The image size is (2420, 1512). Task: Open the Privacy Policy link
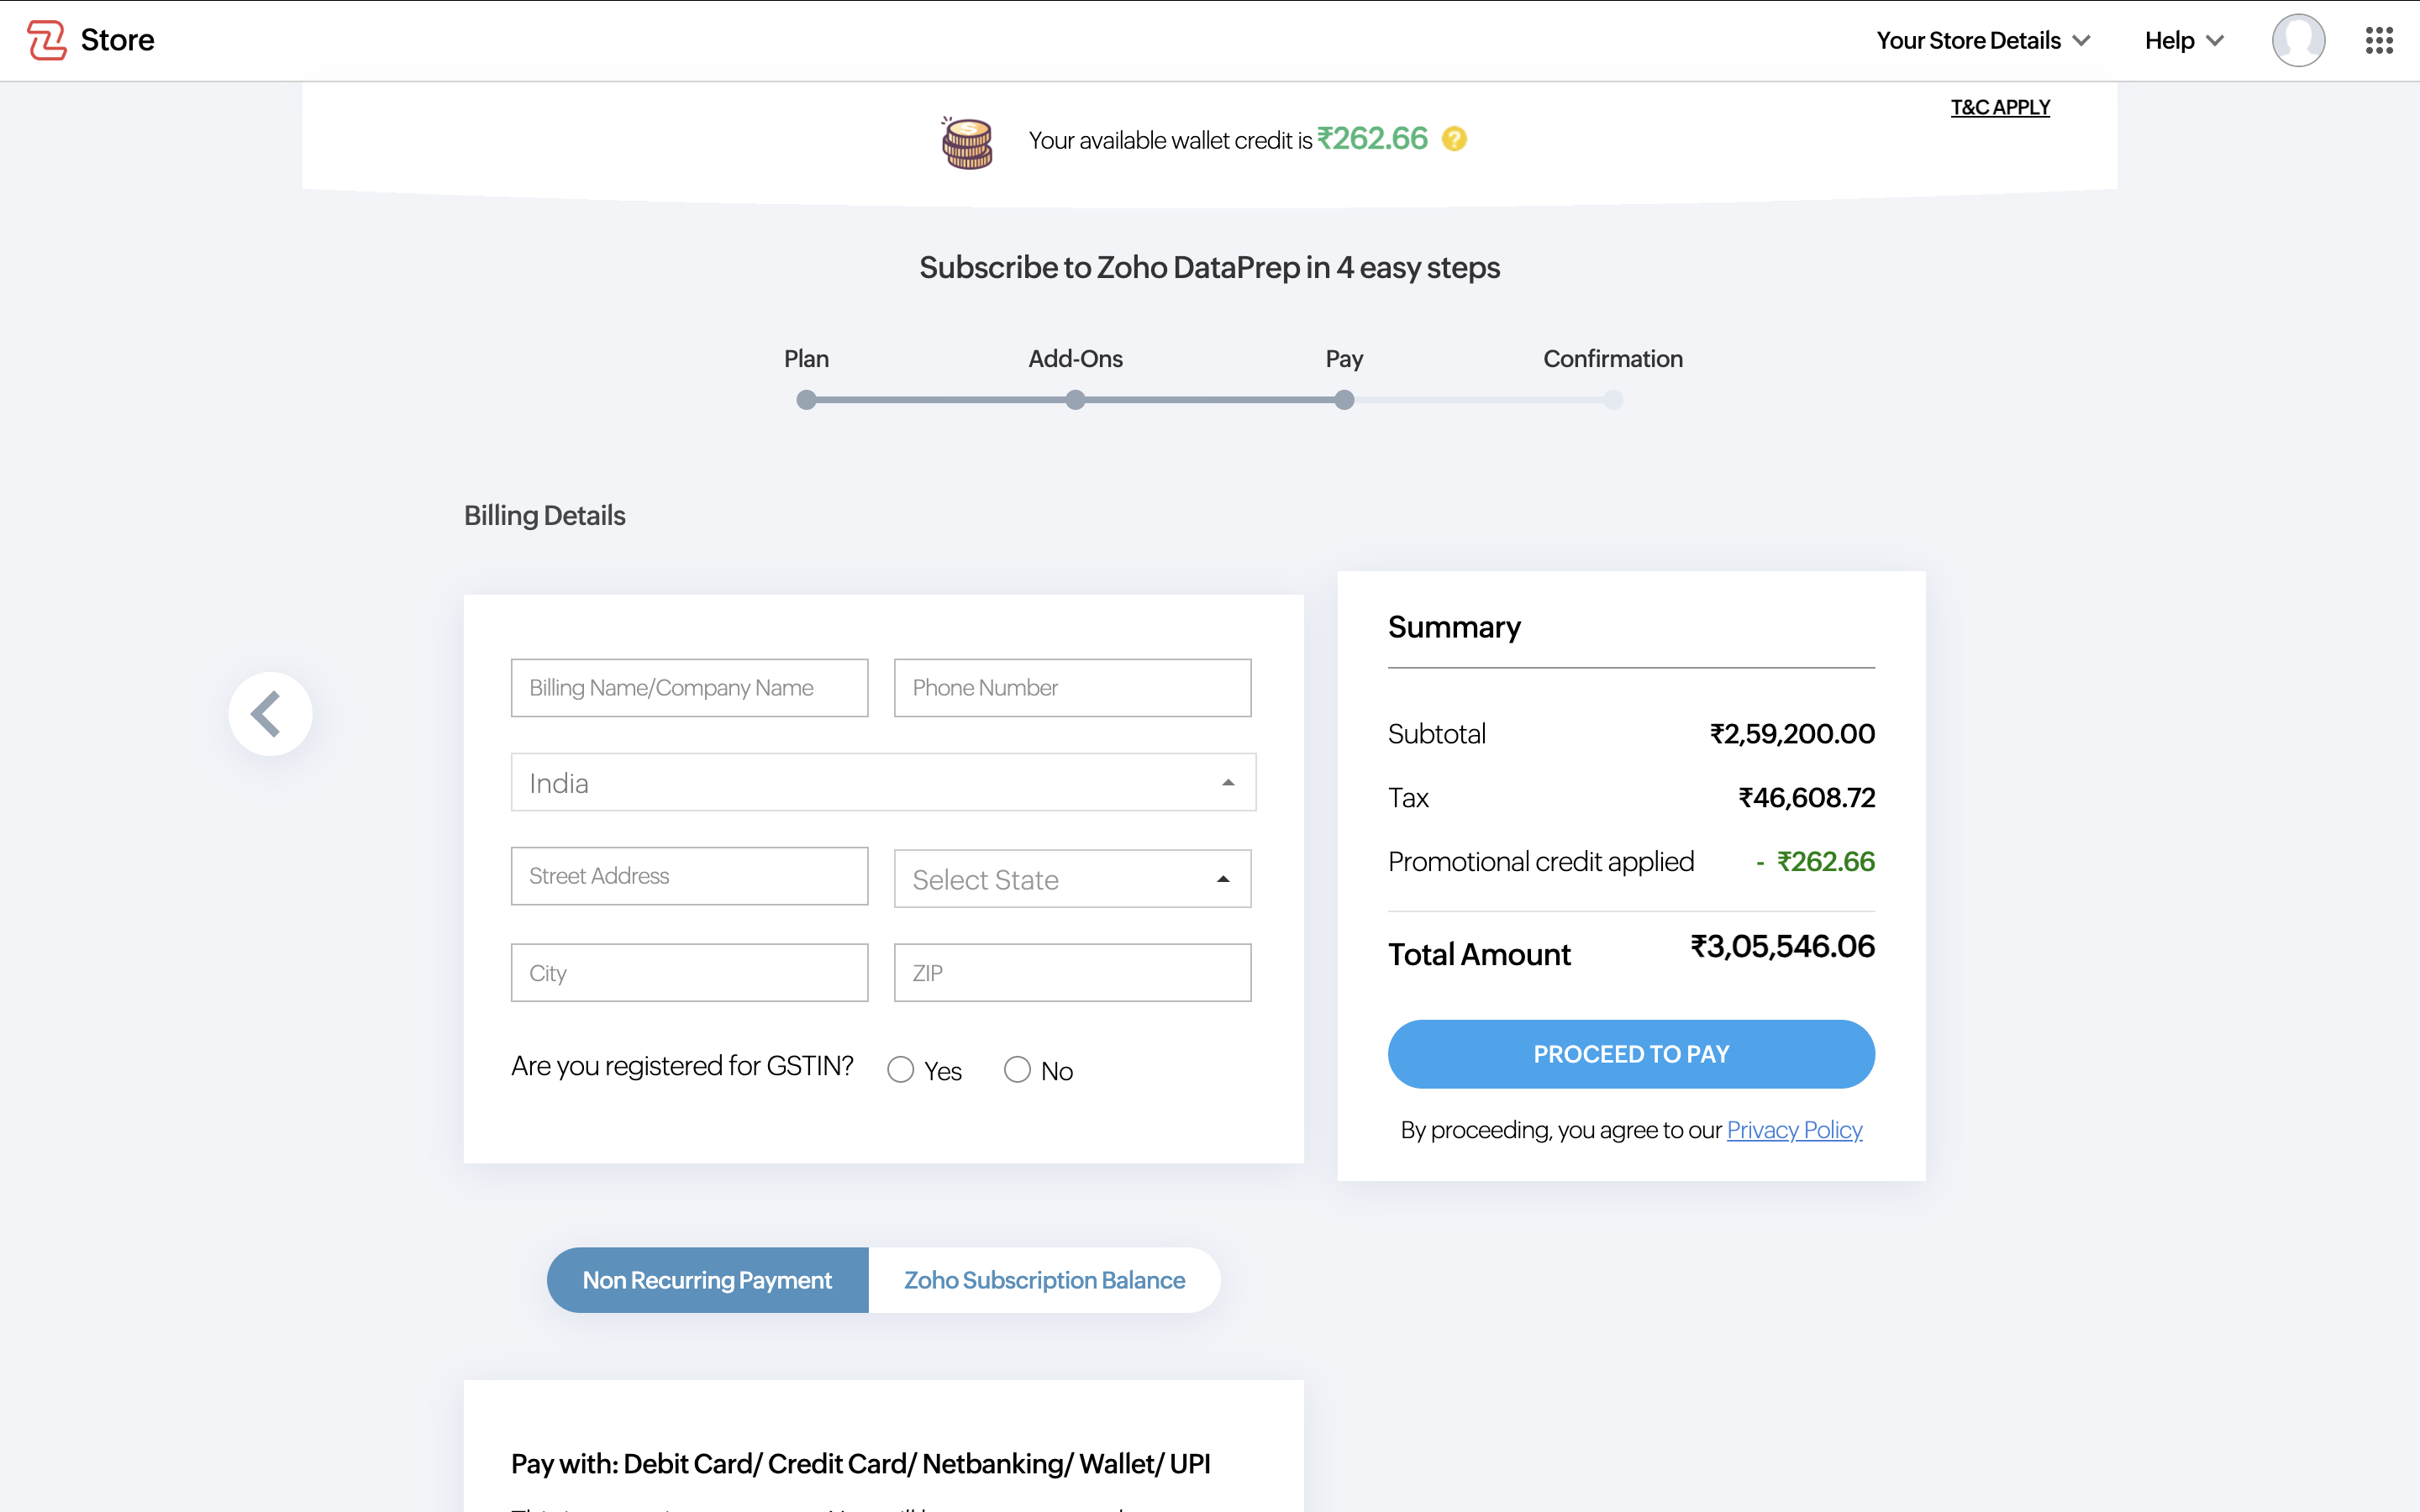click(1794, 1130)
